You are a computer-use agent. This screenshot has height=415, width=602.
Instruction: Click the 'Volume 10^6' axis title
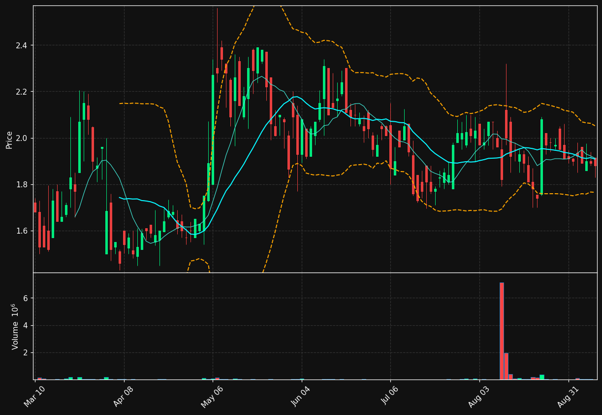point(15,326)
